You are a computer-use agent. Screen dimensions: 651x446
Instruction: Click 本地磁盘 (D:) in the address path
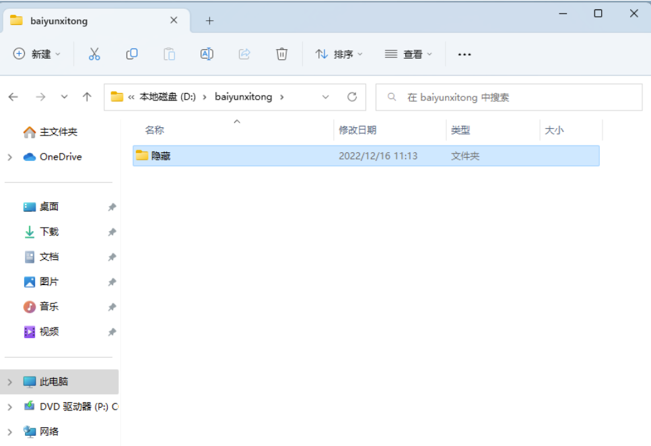point(168,97)
